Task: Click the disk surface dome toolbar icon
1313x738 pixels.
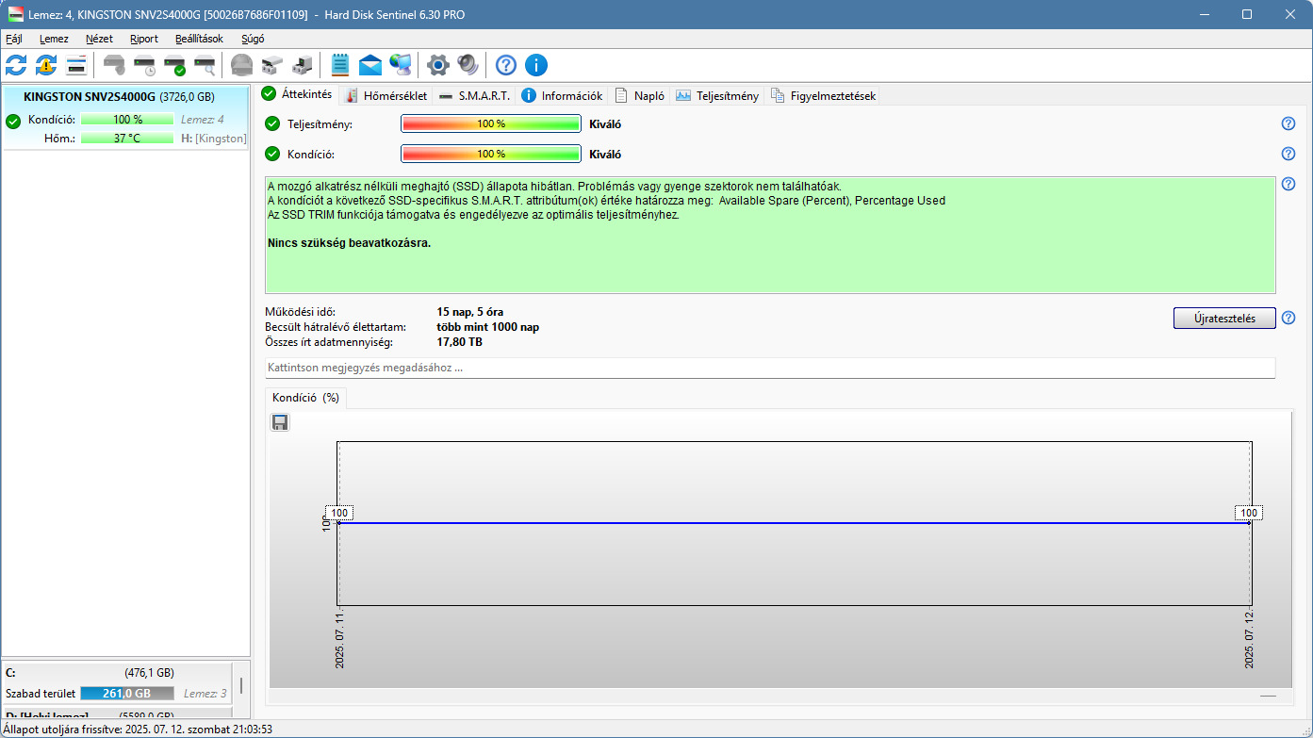Action: coord(242,65)
